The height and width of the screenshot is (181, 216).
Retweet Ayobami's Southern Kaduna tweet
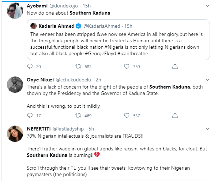77,66
